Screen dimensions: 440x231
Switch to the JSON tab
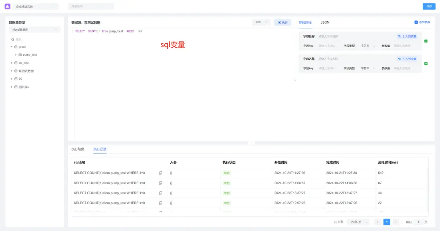coord(325,22)
